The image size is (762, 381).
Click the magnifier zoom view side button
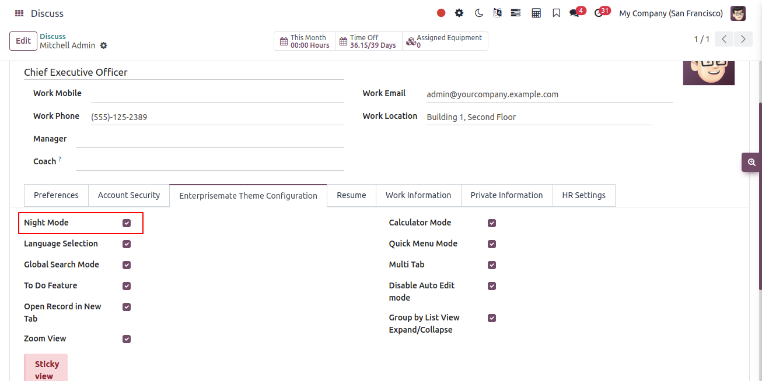tap(751, 163)
